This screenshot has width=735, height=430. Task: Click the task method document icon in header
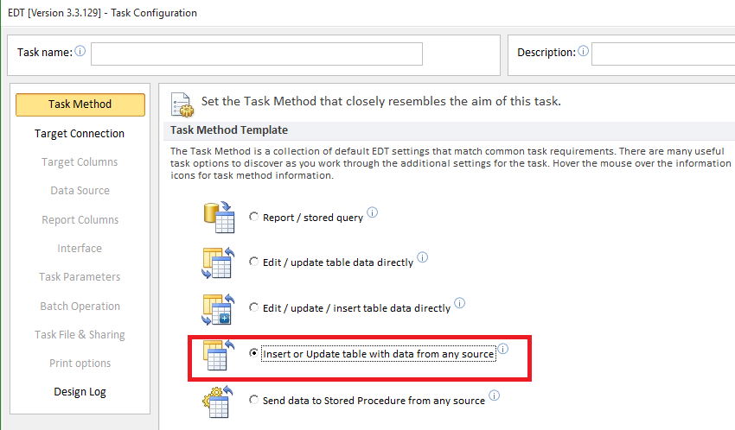tap(182, 104)
